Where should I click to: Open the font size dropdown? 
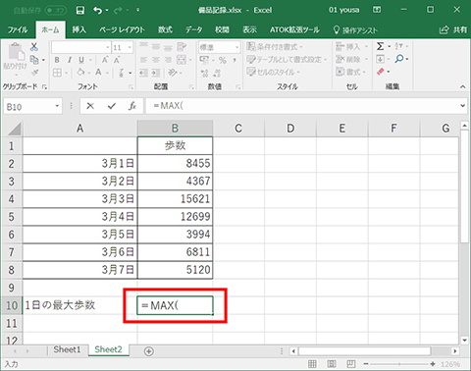[130, 48]
